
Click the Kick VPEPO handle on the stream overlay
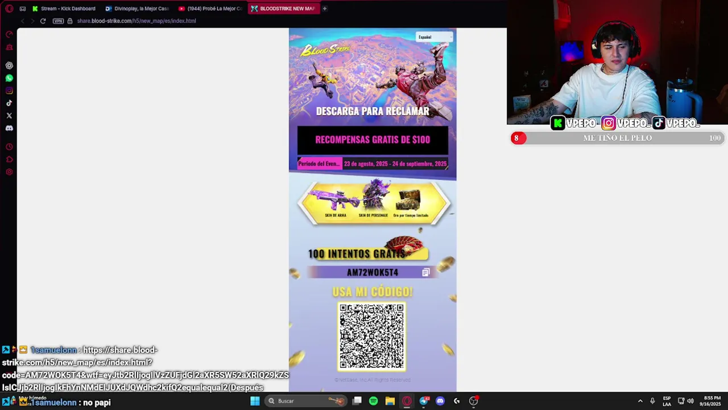pos(574,123)
